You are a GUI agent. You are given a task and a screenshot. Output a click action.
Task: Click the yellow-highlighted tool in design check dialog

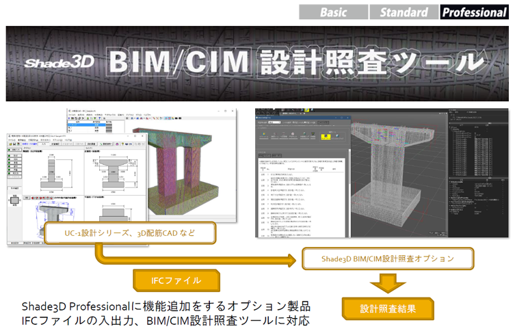(326, 137)
